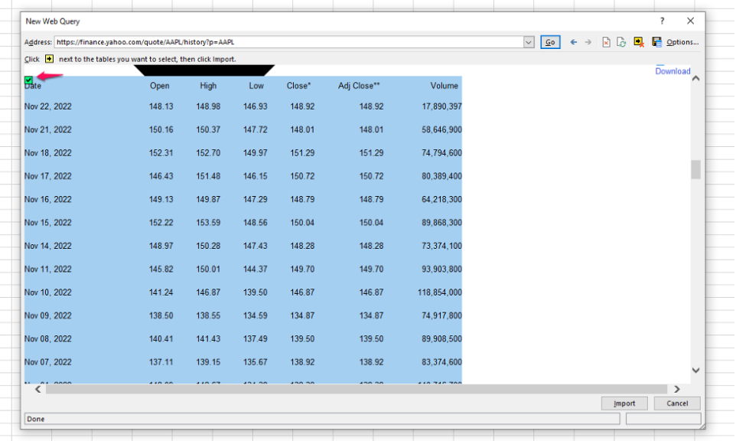Click the Options... button

tap(682, 42)
